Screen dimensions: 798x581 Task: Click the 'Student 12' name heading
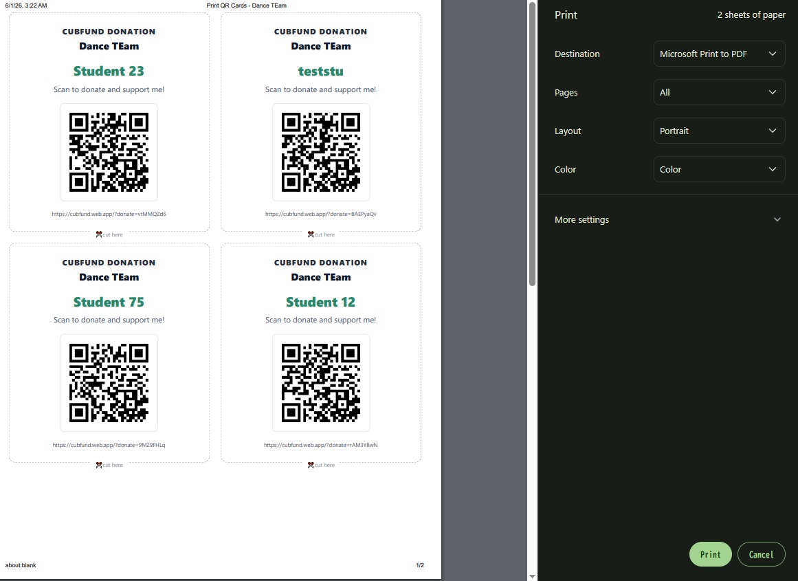pos(320,302)
